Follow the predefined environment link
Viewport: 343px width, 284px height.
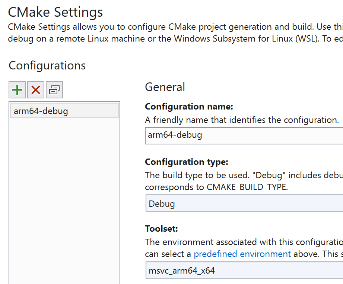tap(242, 254)
